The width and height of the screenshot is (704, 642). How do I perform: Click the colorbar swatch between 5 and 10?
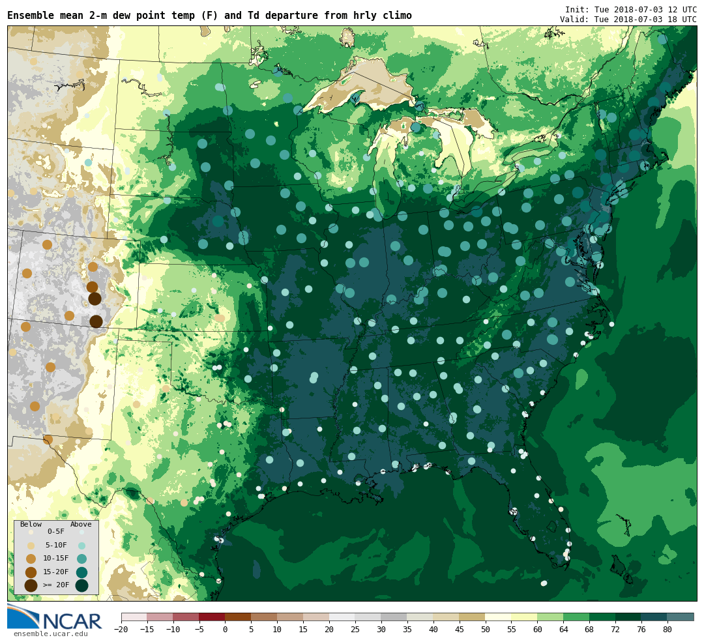click(264, 617)
